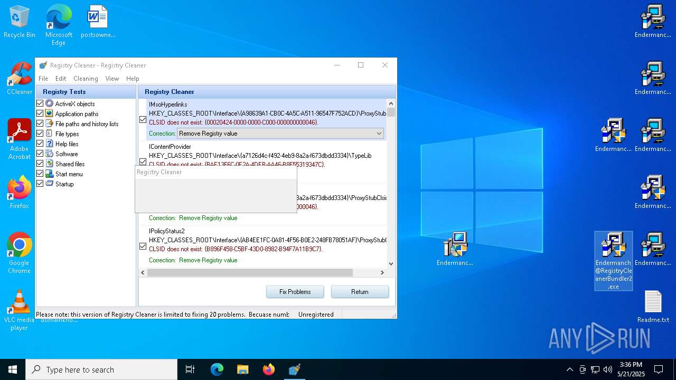Open File Explorer from the taskbar
The width and height of the screenshot is (676, 380).
(242, 369)
